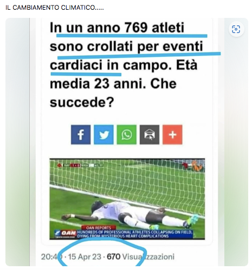
Task: Click the word 'succede?' in headline
Action: [82, 102]
